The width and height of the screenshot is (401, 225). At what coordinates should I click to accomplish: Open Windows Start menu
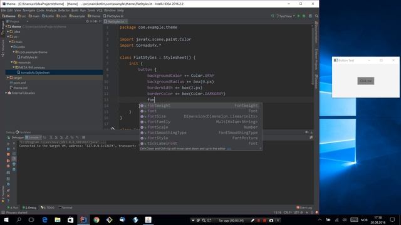(x=6, y=220)
